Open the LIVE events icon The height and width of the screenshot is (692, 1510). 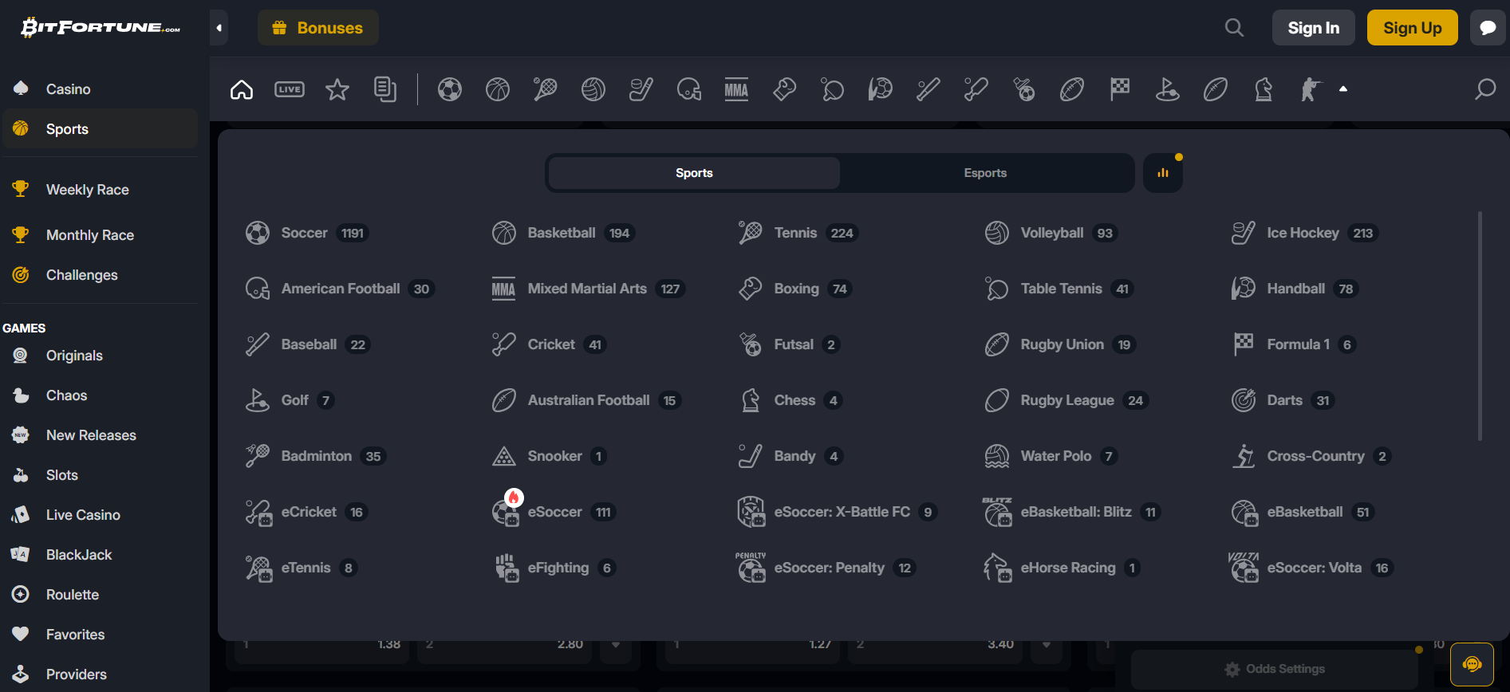click(290, 89)
